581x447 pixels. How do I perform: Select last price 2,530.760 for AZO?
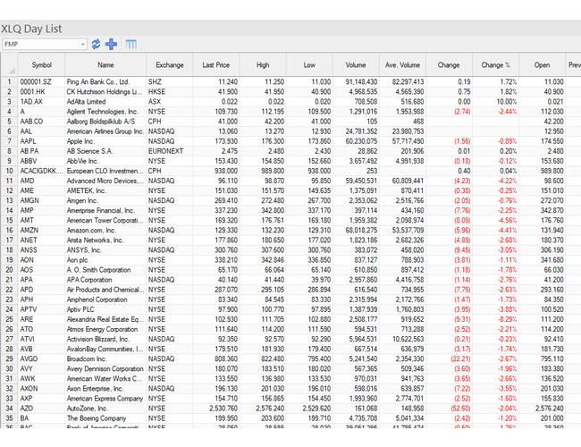pos(216,409)
